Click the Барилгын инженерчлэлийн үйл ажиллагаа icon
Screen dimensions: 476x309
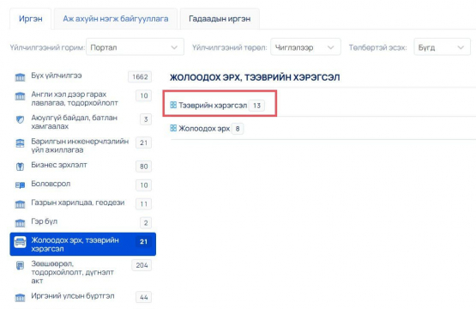click(x=20, y=142)
